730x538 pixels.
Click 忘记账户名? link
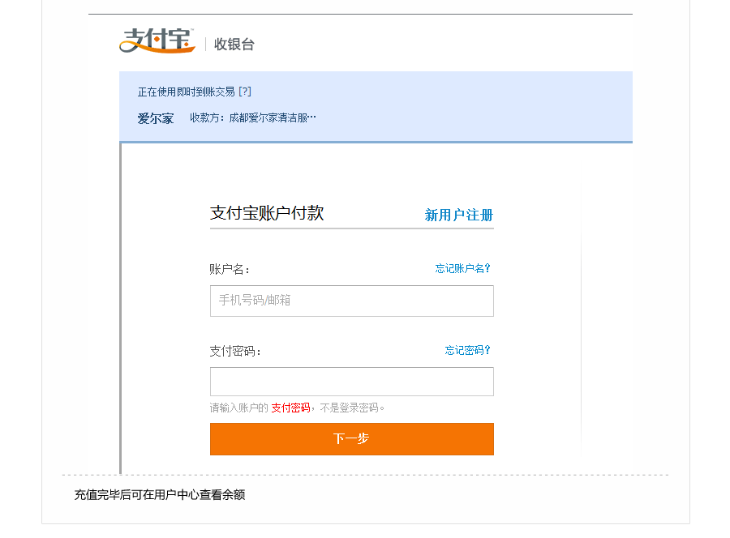click(463, 268)
